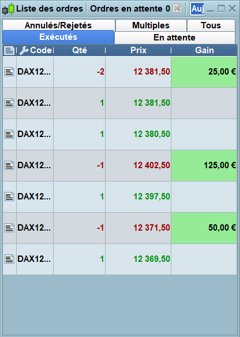Switch to the Tous tab
The width and height of the screenshot is (240, 337).
tap(211, 25)
